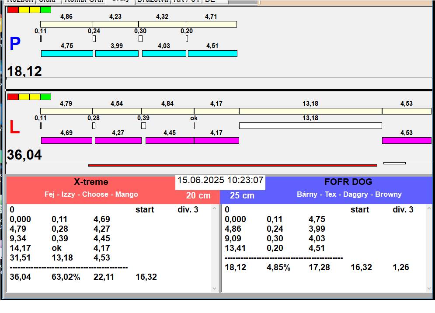
Task: Click the cyan 4,75 bar in lane P
Action: pos(67,53)
